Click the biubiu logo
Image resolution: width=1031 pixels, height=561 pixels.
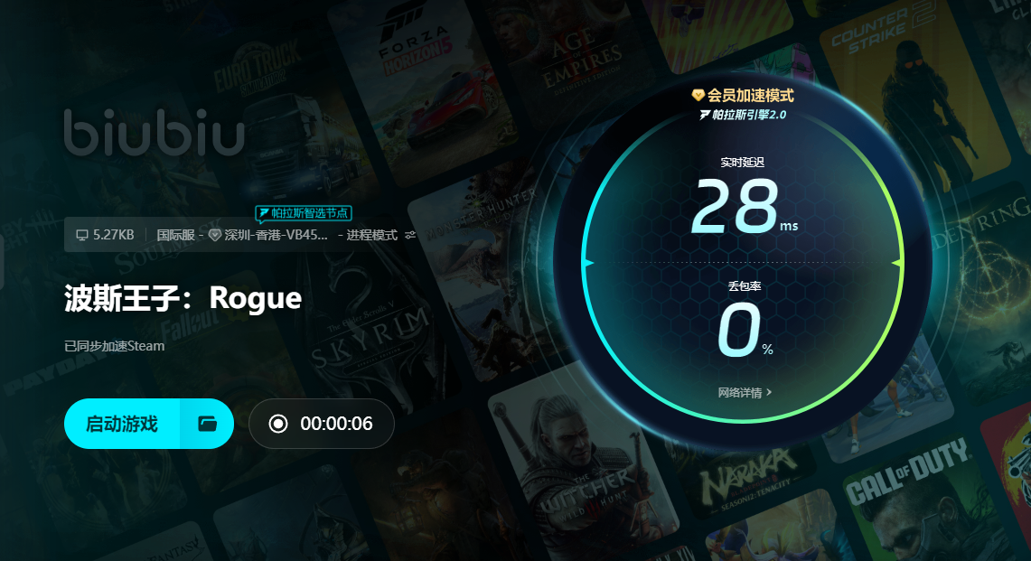coord(155,133)
